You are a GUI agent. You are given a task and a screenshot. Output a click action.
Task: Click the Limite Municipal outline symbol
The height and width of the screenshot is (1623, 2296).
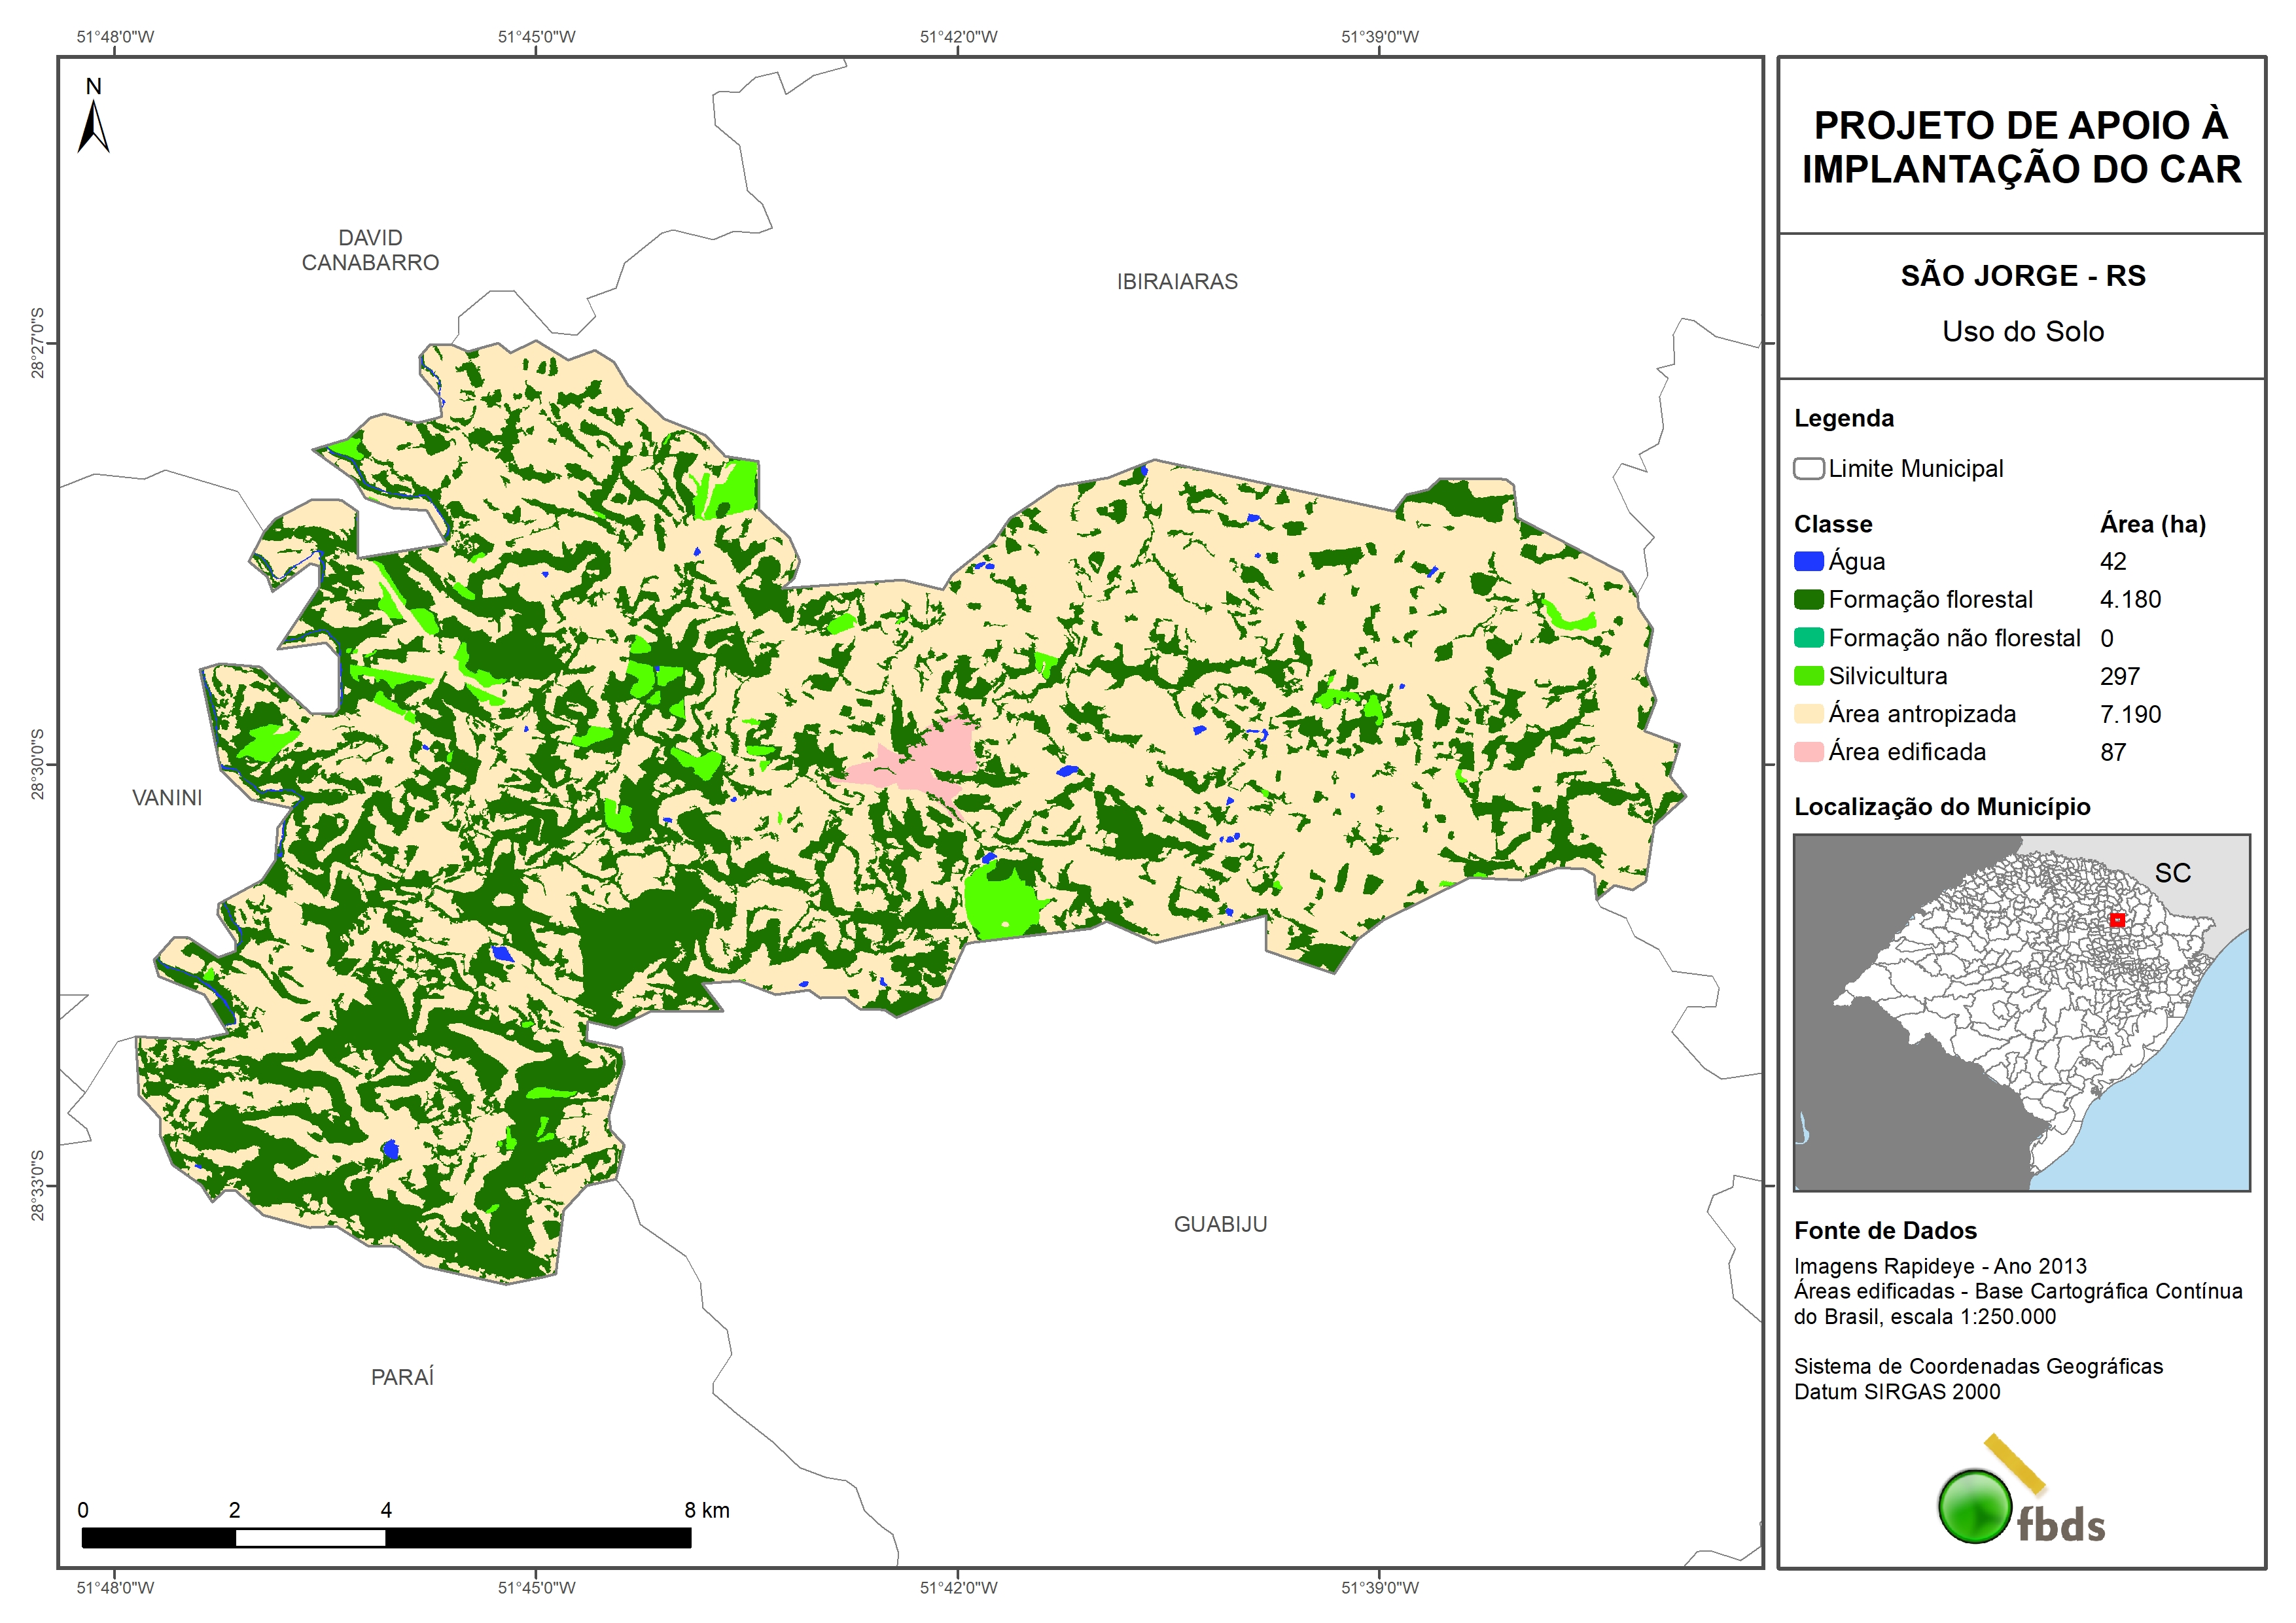click(x=1808, y=469)
